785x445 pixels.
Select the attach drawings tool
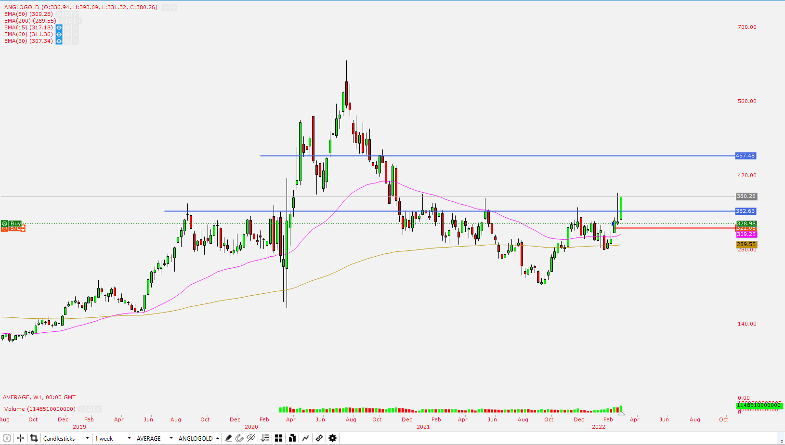coord(240,438)
